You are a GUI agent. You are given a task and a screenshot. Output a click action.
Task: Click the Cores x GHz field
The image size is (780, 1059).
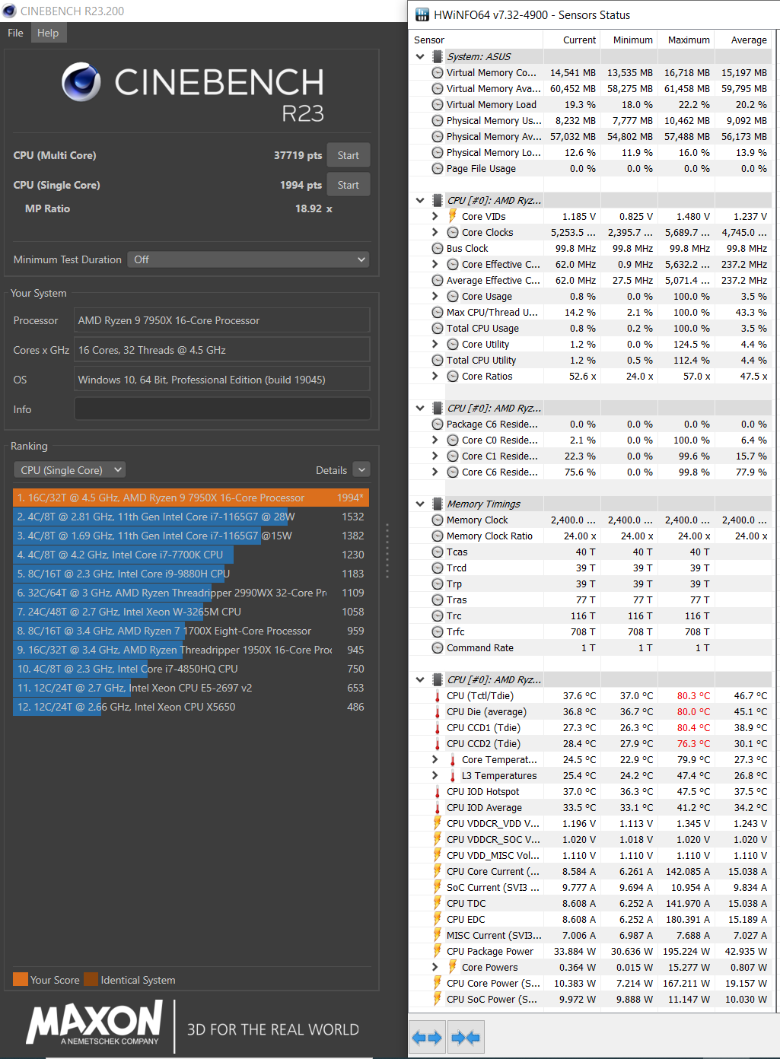[222, 350]
